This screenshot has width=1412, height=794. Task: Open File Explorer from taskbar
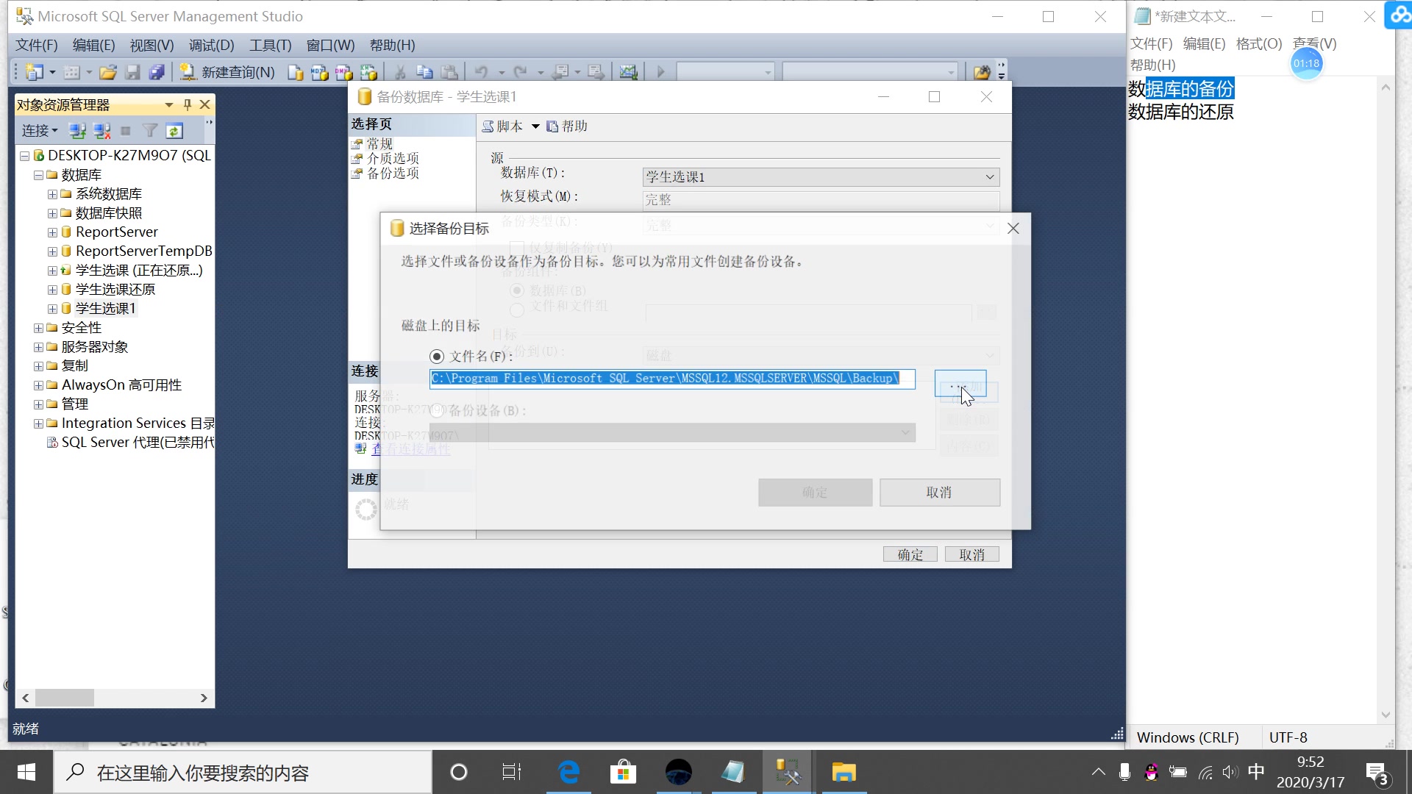844,772
